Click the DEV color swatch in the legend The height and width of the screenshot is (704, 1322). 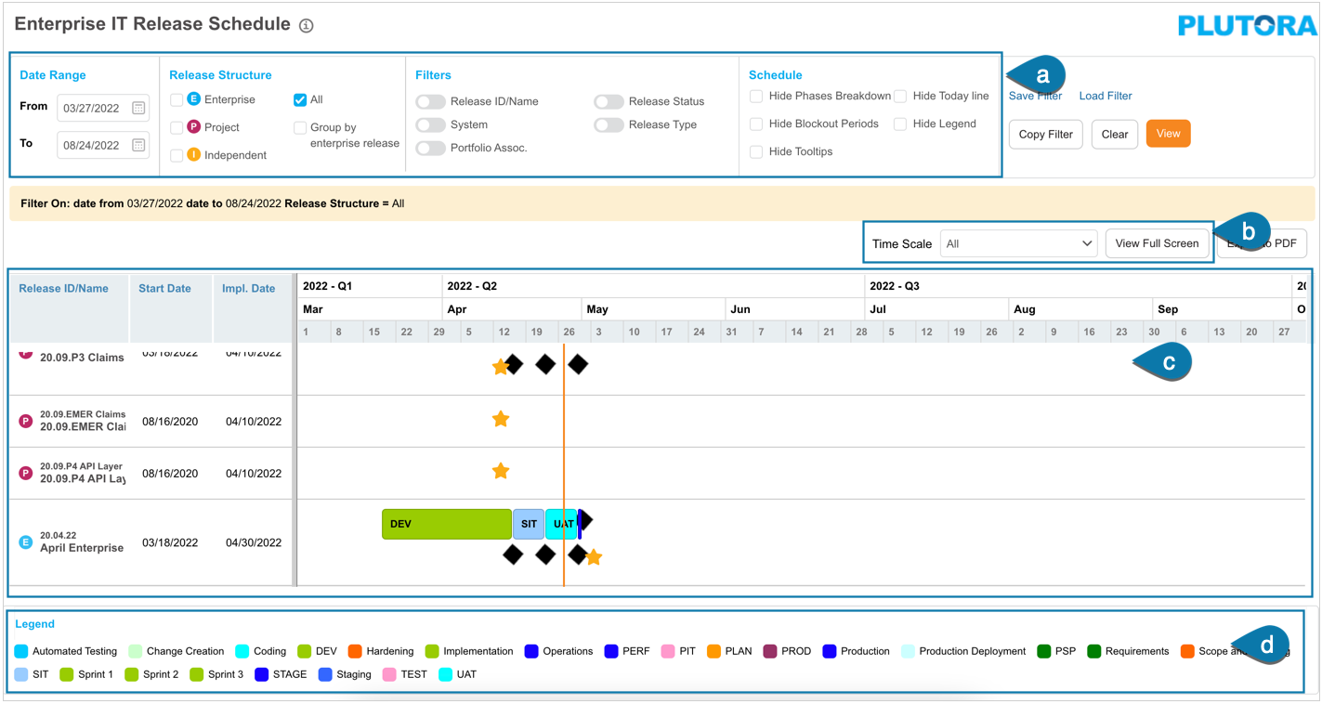tap(304, 651)
